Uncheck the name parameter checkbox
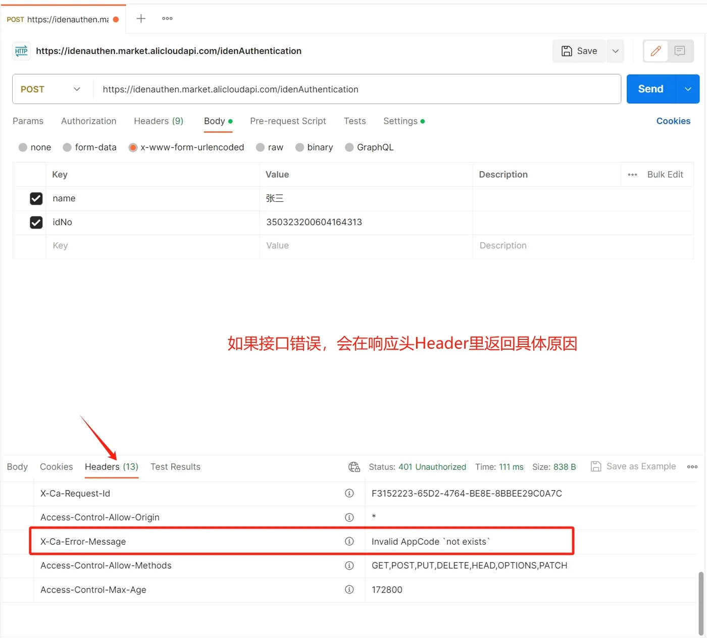Image resolution: width=707 pixels, height=639 pixels. pos(36,198)
